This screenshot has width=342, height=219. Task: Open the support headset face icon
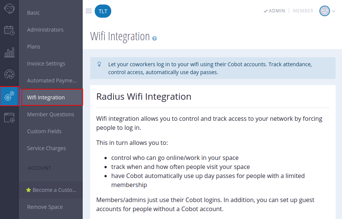click(x=9, y=8)
